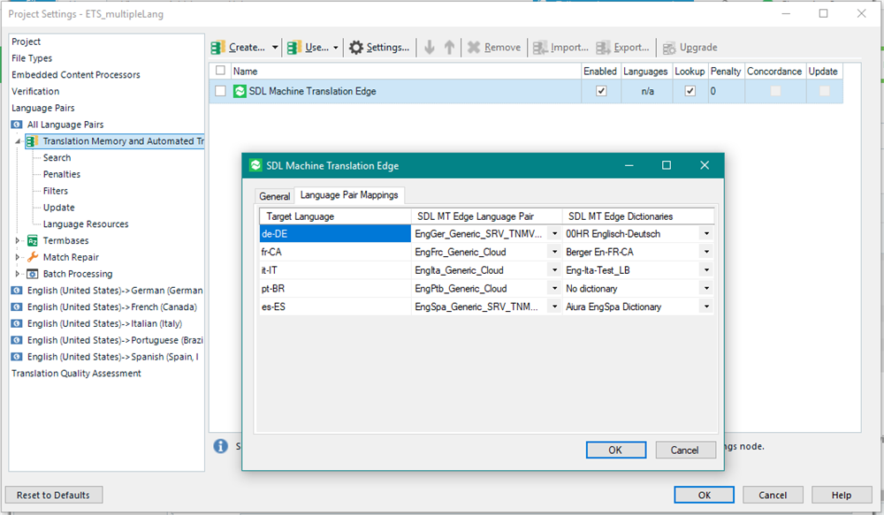Select Embedded Content Processors

(x=76, y=75)
